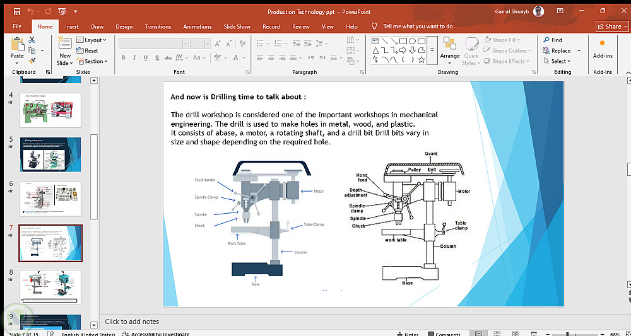Open the Transitions tab
The width and height of the screenshot is (631, 336).
(x=158, y=26)
